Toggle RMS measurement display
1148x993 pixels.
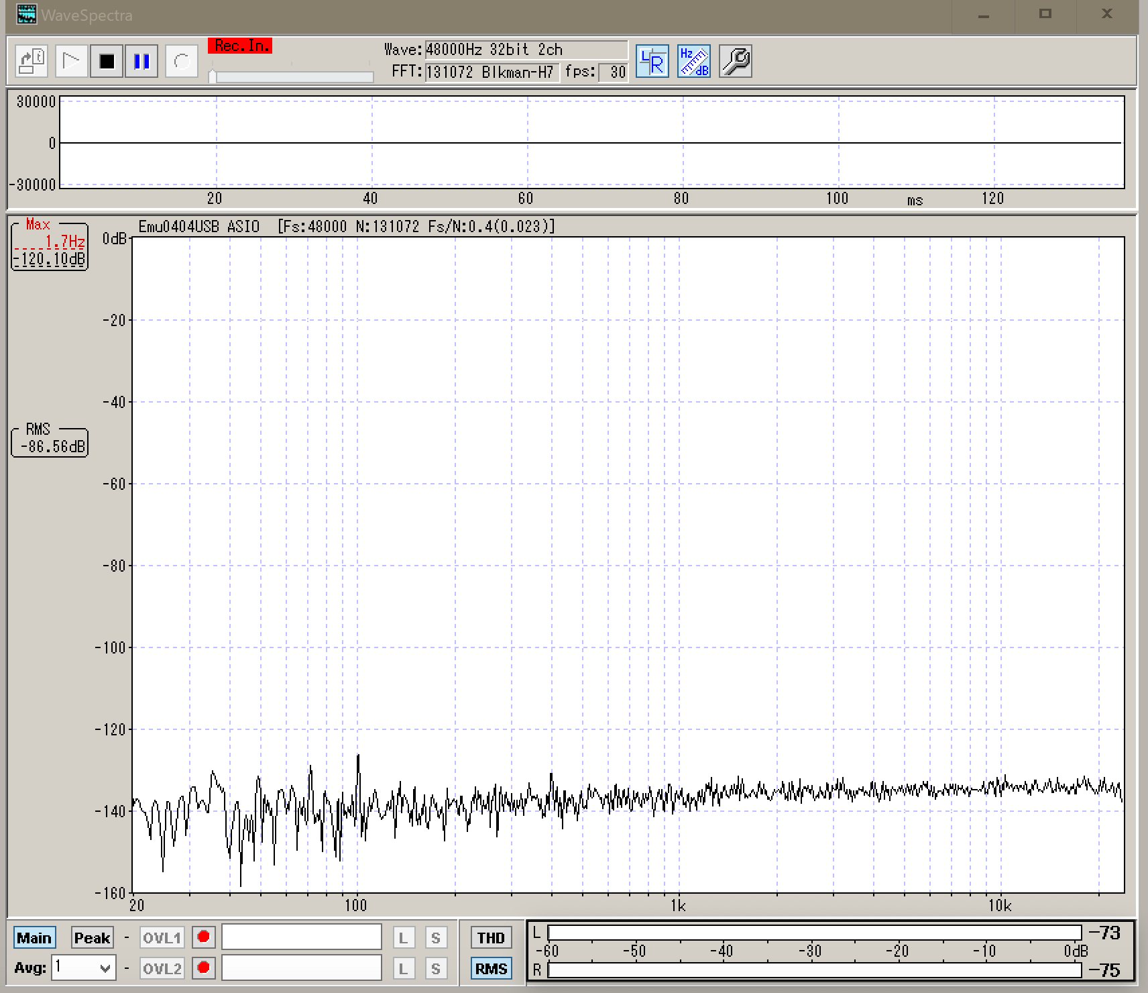(x=491, y=968)
